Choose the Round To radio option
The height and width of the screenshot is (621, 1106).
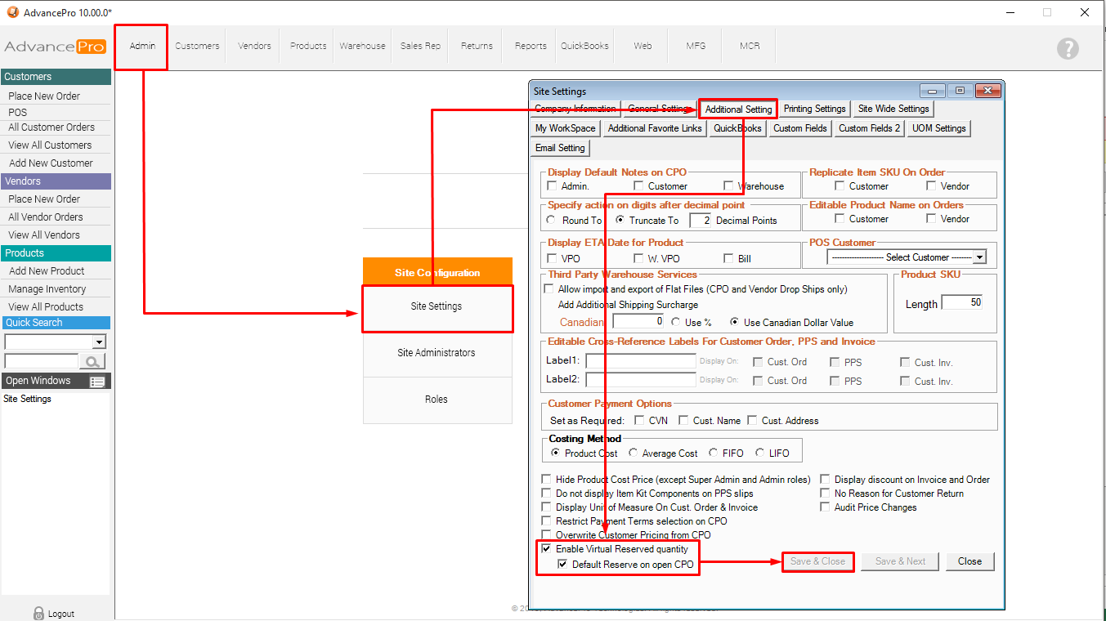pos(552,221)
